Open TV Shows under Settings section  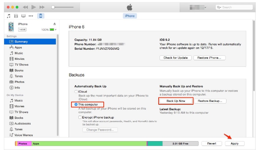(x=30, y=65)
